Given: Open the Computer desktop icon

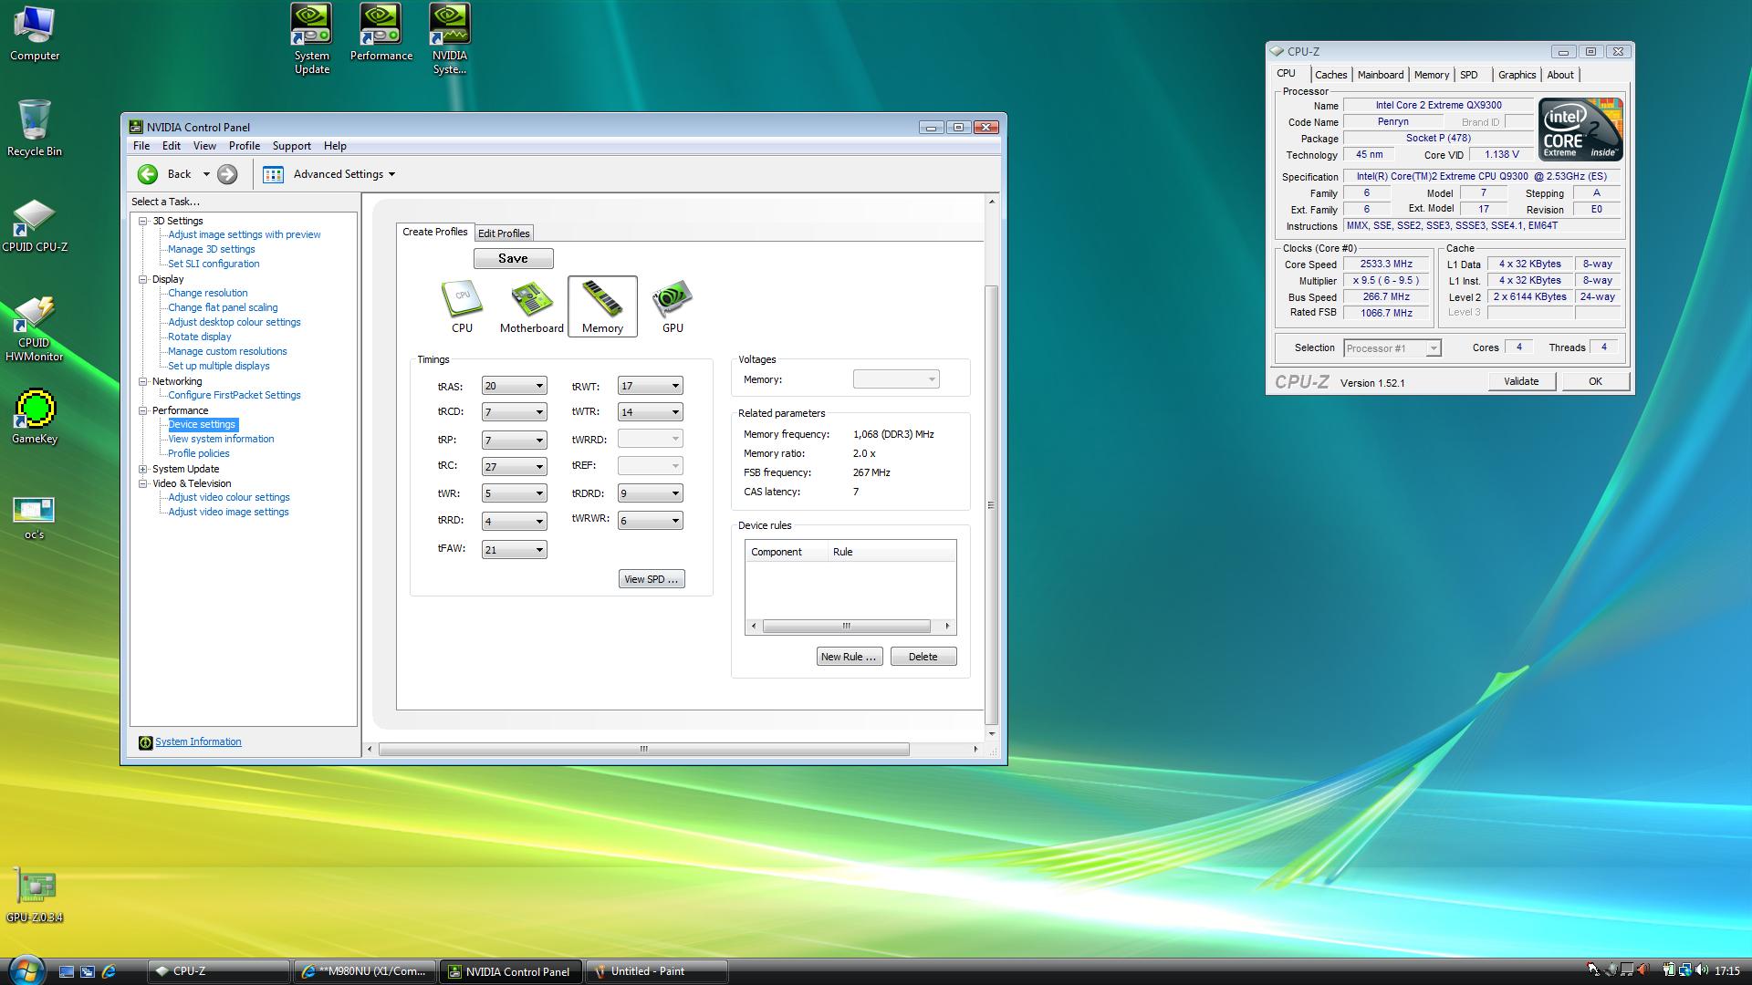Looking at the screenshot, I should [x=35, y=34].
